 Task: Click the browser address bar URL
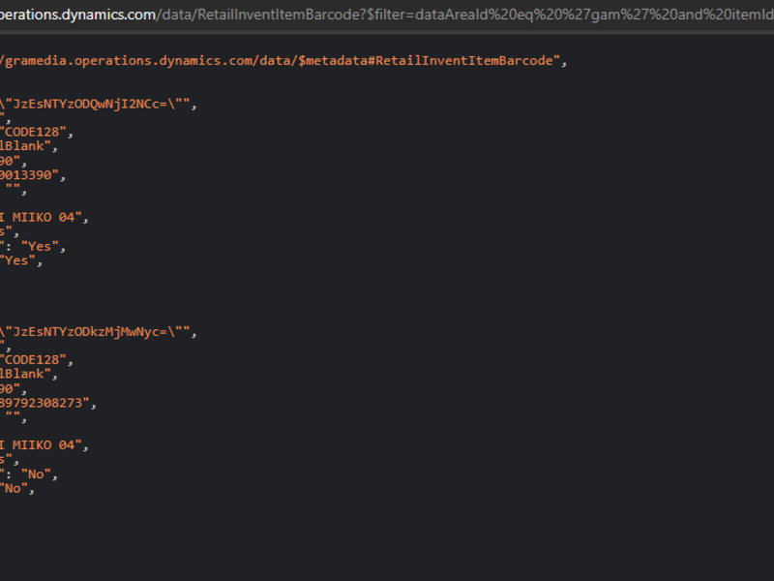coord(387,15)
